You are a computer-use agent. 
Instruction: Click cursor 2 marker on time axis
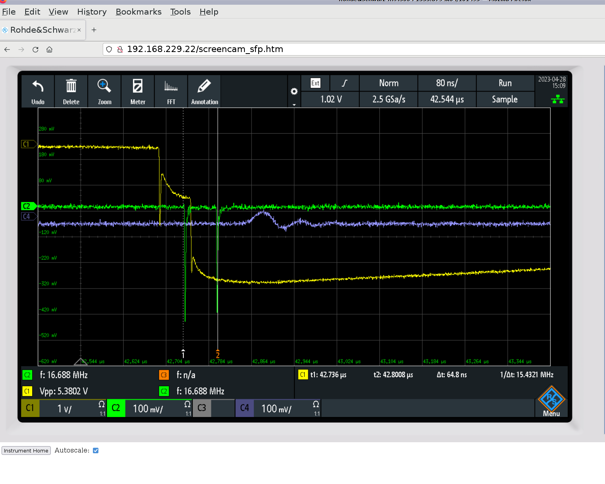click(218, 354)
